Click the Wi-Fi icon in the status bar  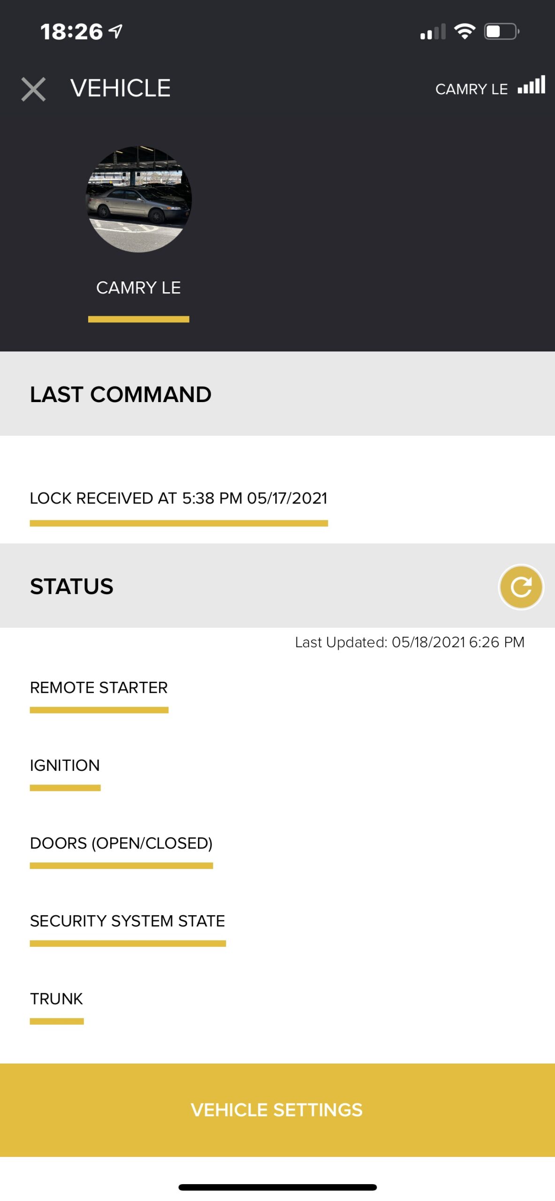pos(465,31)
